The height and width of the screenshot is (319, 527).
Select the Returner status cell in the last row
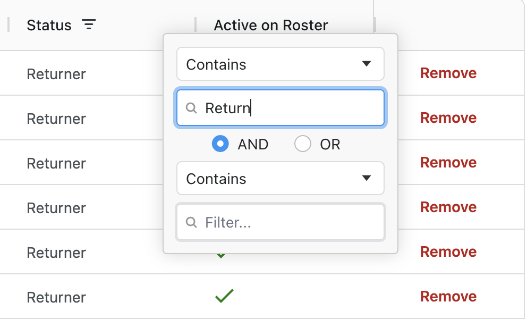(x=56, y=297)
